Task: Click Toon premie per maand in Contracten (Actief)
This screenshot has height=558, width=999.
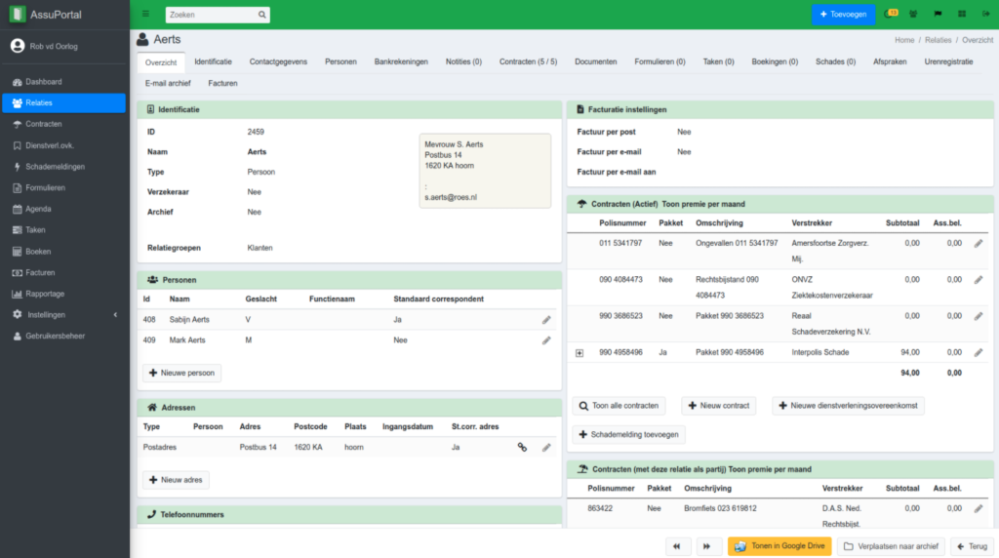Action: click(x=702, y=205)
